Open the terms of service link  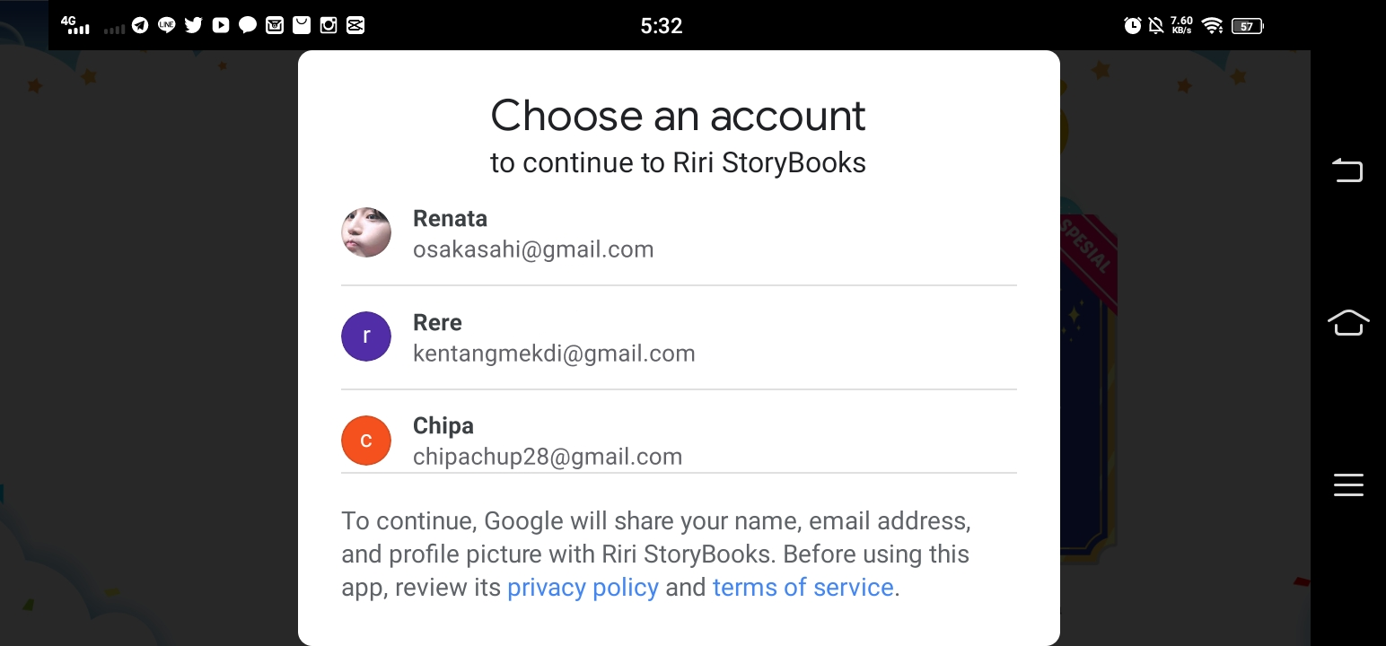coord(803,587)
